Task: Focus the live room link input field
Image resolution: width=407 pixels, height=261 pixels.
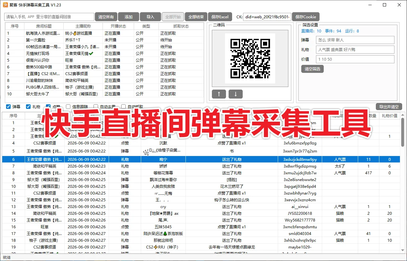Action: (49, 17)
